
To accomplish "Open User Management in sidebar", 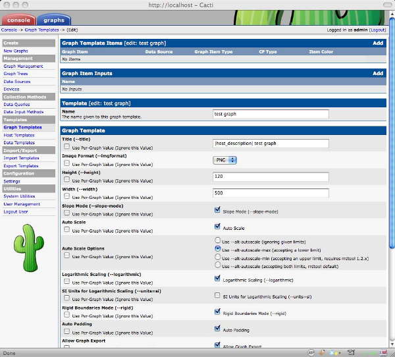I will coord(22,204).
